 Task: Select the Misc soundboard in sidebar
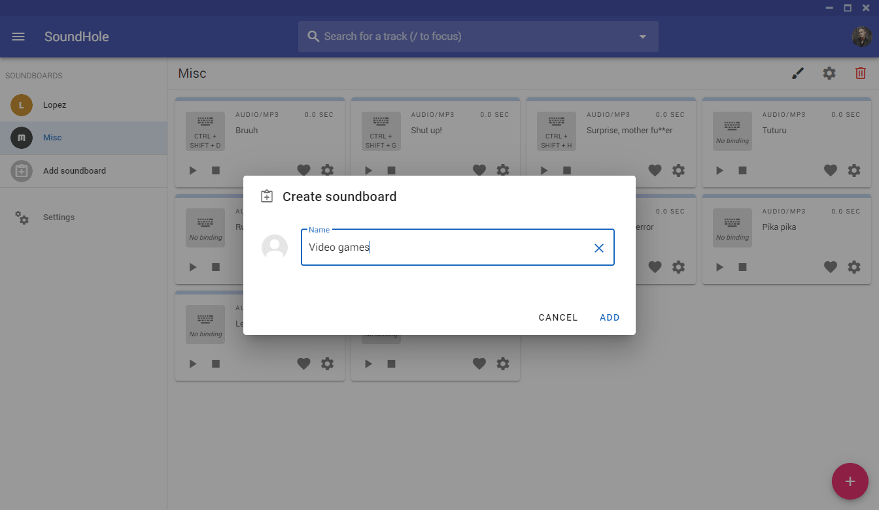point(54,138)
